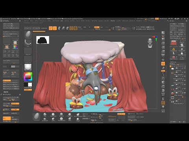Toggle the Zadd button
This screenshot has height=141, width=189.
point(97,27)
